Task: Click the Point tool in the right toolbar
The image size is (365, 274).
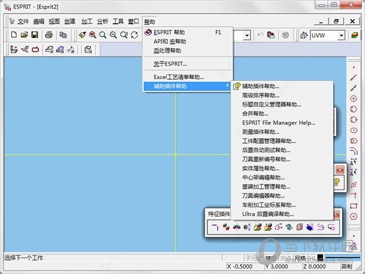Action: [353, 68]
